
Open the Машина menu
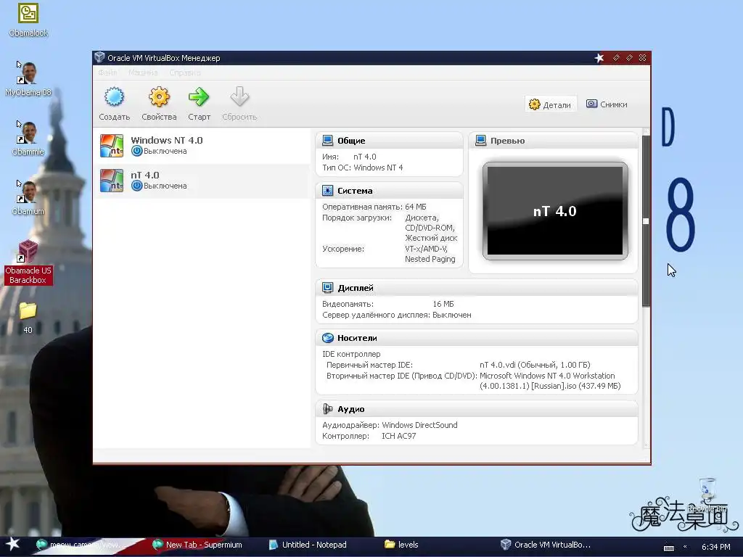[143, 73]
